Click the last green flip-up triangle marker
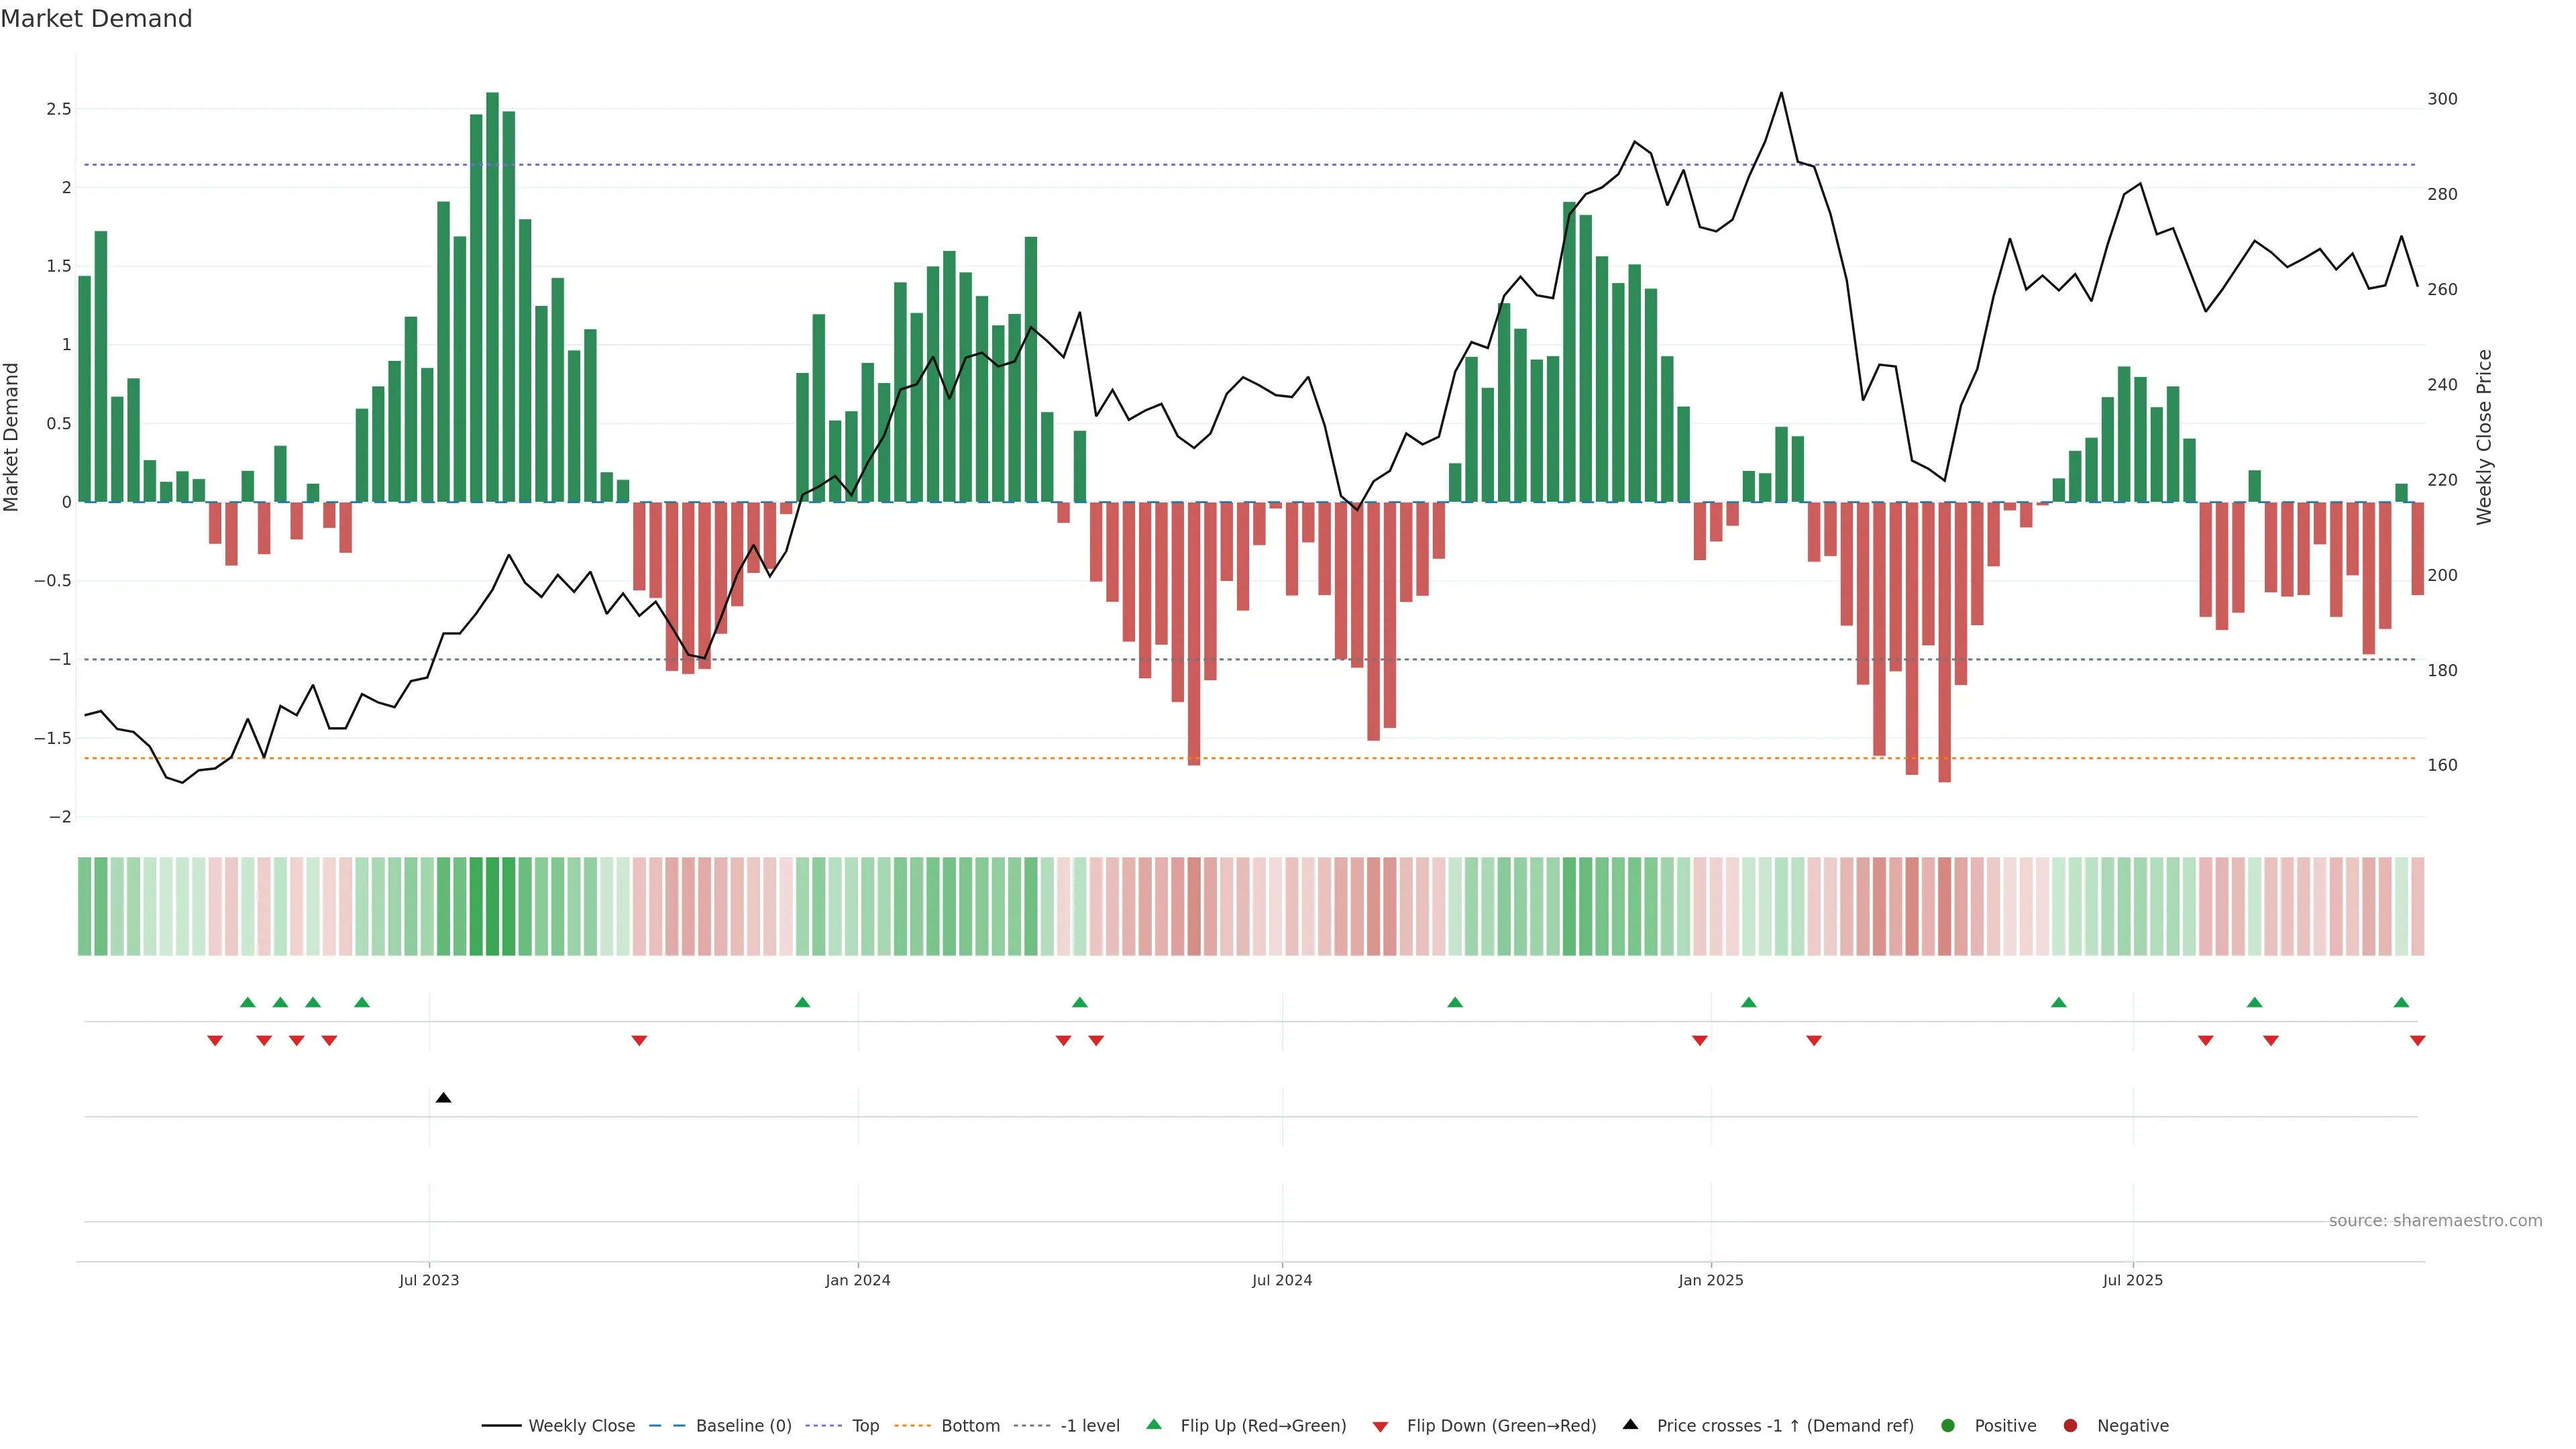Viewport: 2576px width, 1449px height. 2401,1002
